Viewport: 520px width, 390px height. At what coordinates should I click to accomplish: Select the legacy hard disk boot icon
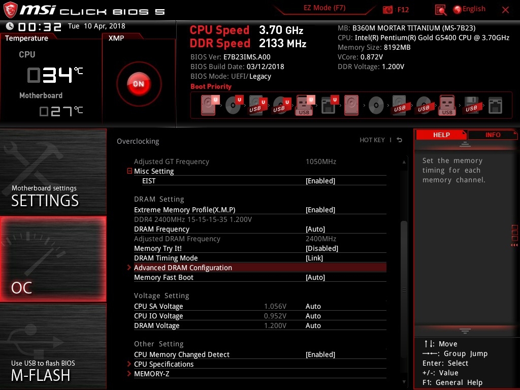click(351, 105)
